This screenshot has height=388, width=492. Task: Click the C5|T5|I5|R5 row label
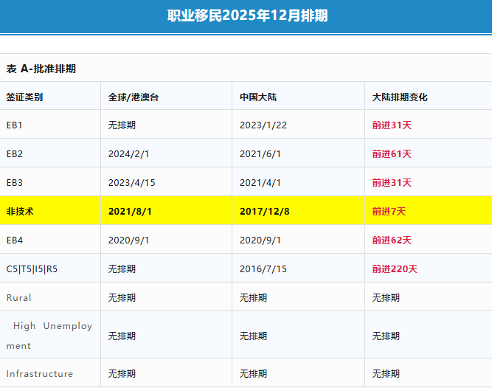[x=32, y=269]
